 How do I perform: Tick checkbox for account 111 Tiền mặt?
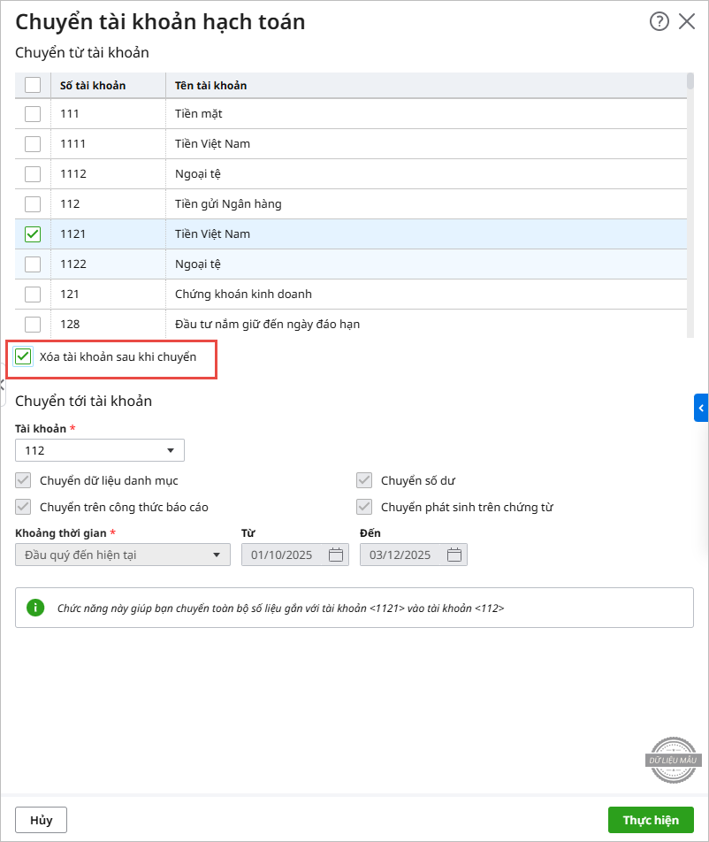point(33,114)
